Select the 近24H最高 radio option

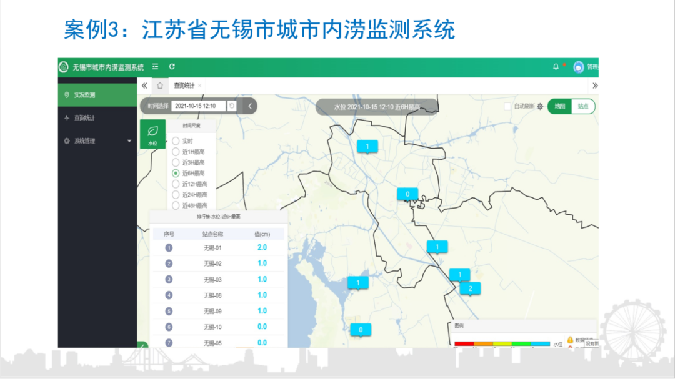point(176,195)
